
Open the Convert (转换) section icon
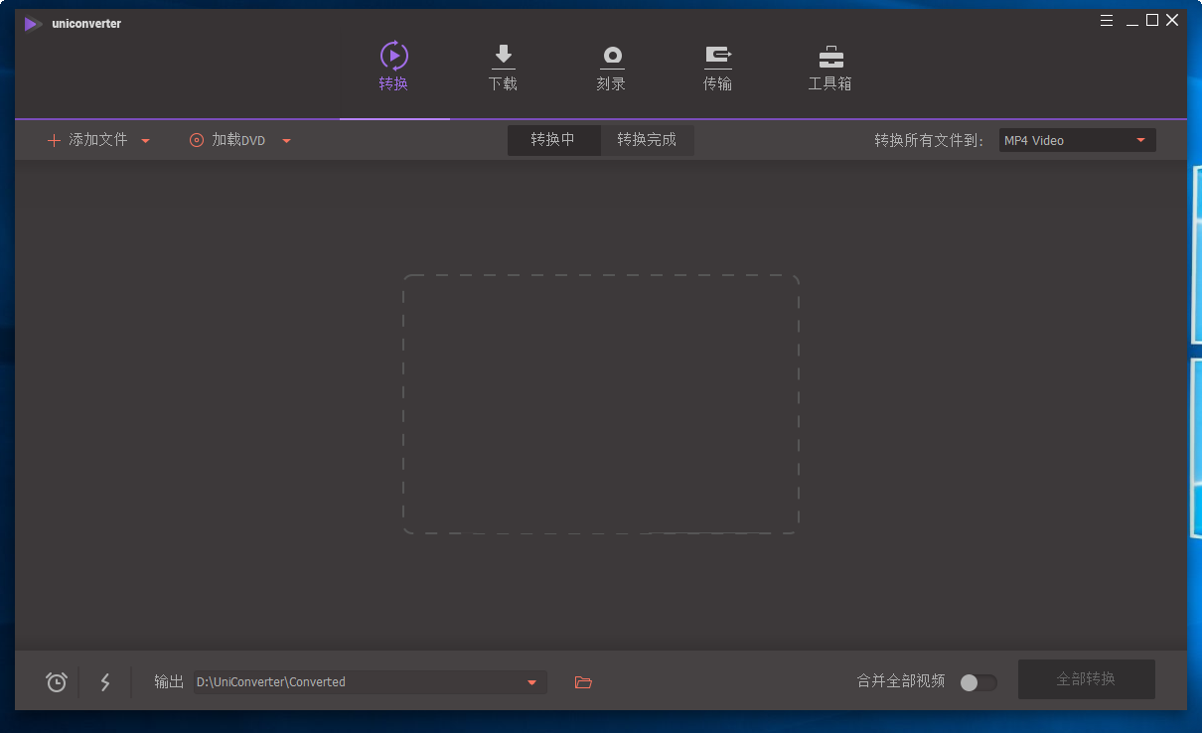click(393, 57)
